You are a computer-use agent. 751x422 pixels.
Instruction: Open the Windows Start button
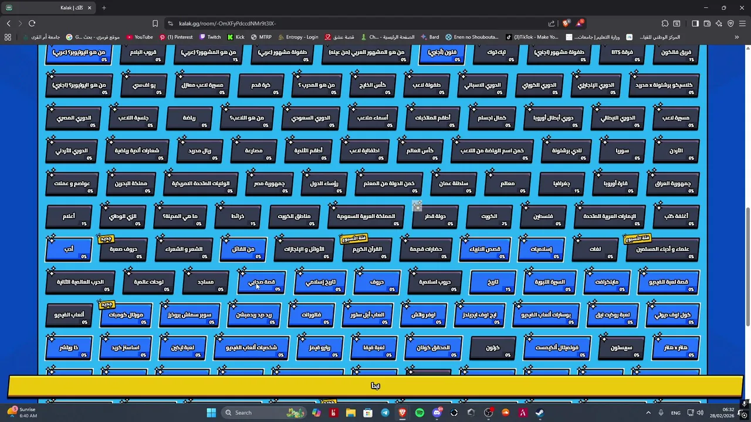click(211, 413)
